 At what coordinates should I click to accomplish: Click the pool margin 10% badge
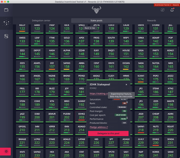point(124,111)
